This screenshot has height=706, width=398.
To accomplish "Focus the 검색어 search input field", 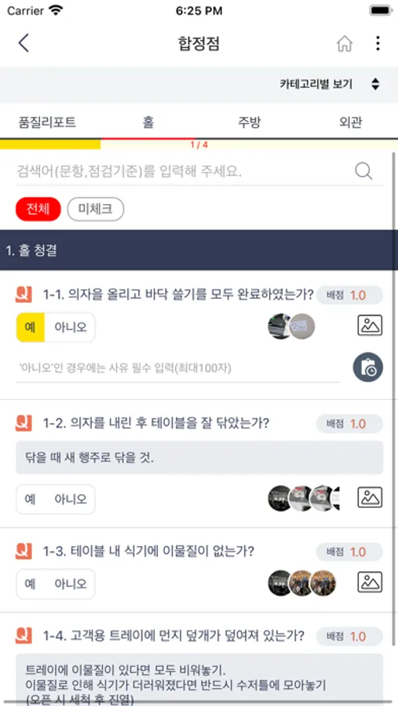I will [183, 172].
